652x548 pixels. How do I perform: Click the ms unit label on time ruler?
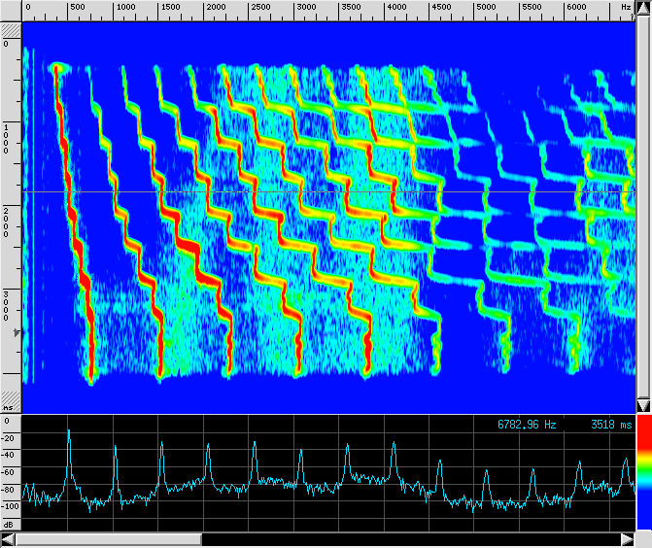click(x=9, y=407)
